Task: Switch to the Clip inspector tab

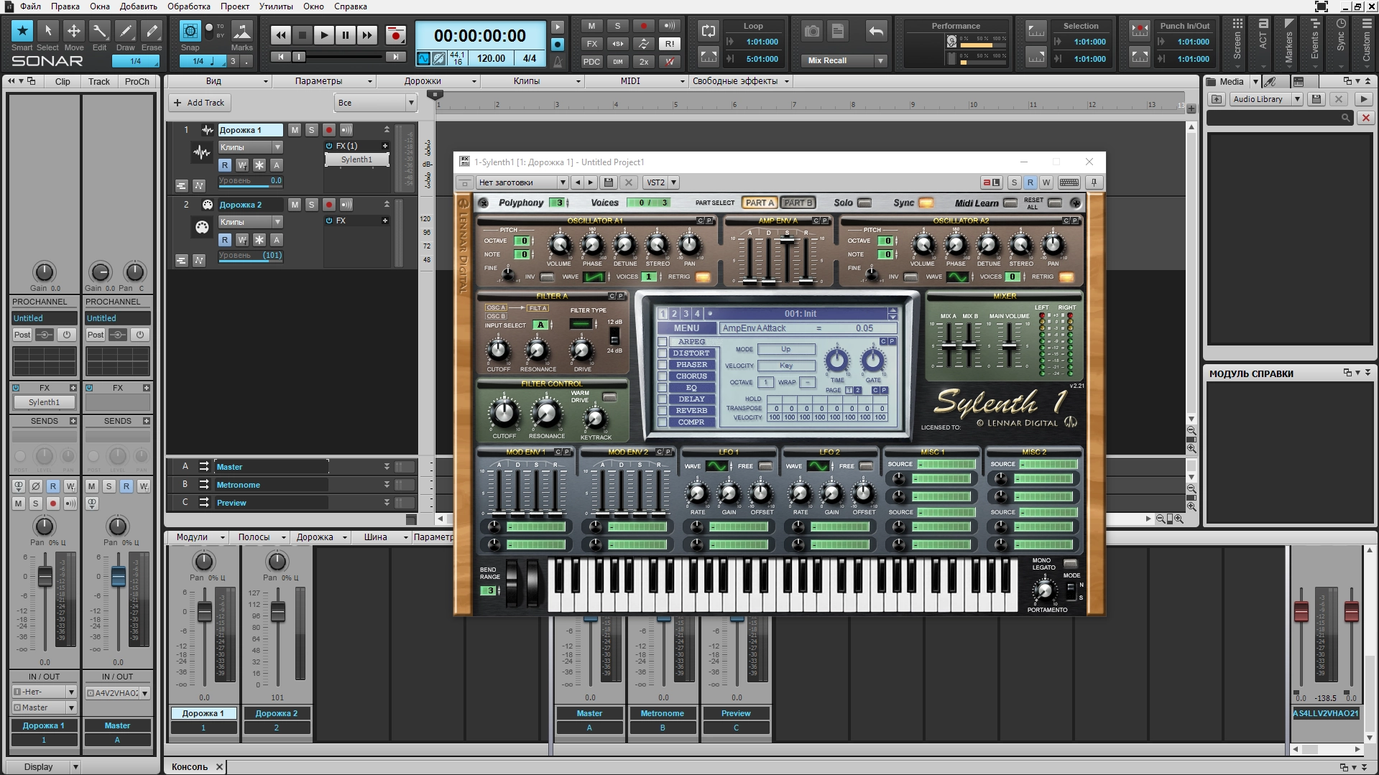Action: point(63,81)
